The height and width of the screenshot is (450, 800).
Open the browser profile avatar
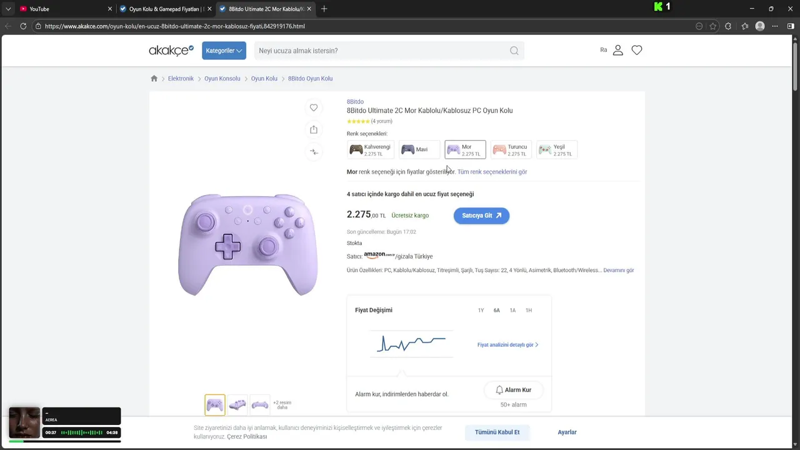pos(760,26)
